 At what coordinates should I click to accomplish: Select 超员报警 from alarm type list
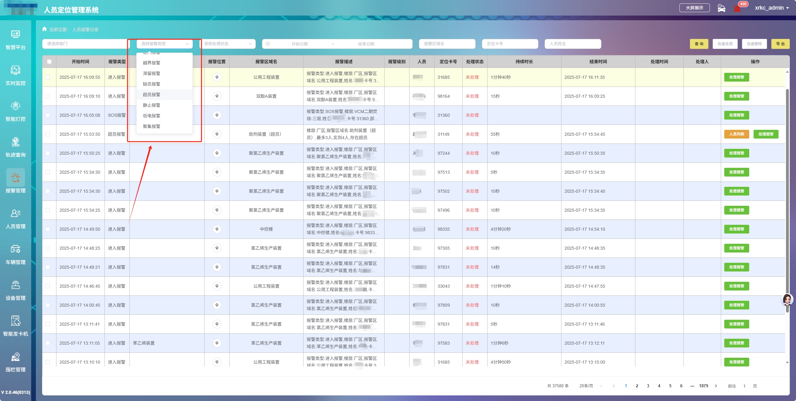(152, 95)
